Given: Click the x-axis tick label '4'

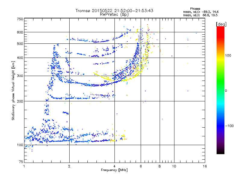Looking at the screenshot, I should coord(114,166).
